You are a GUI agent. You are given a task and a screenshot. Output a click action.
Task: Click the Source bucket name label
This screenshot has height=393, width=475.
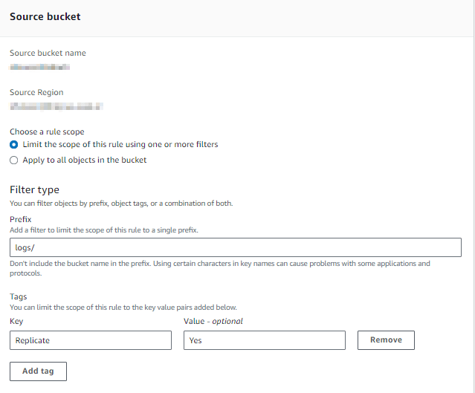[x=48, y=53]
